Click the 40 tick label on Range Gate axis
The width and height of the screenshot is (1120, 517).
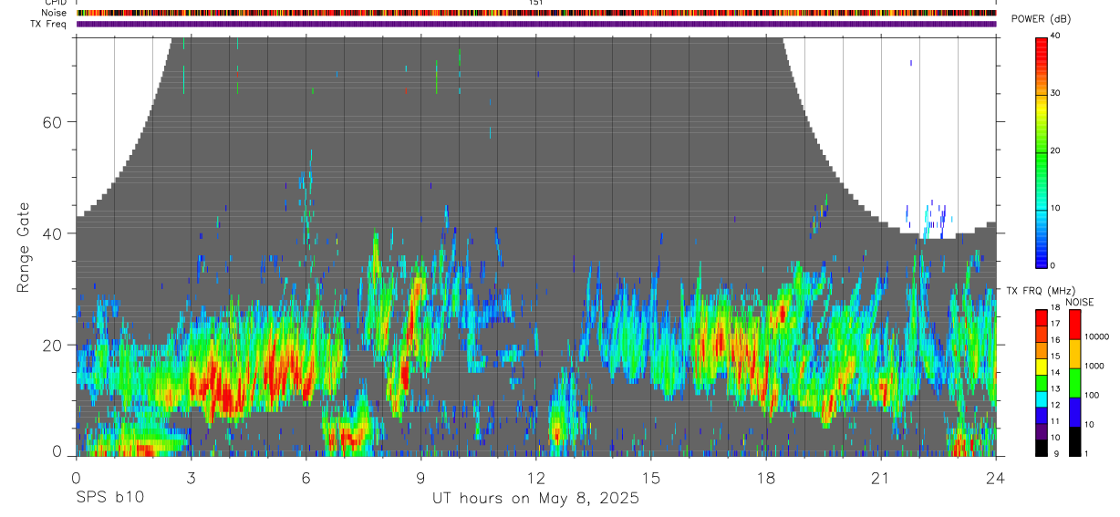(x=53, y=233)
